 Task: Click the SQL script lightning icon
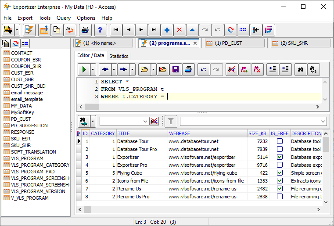29,30
